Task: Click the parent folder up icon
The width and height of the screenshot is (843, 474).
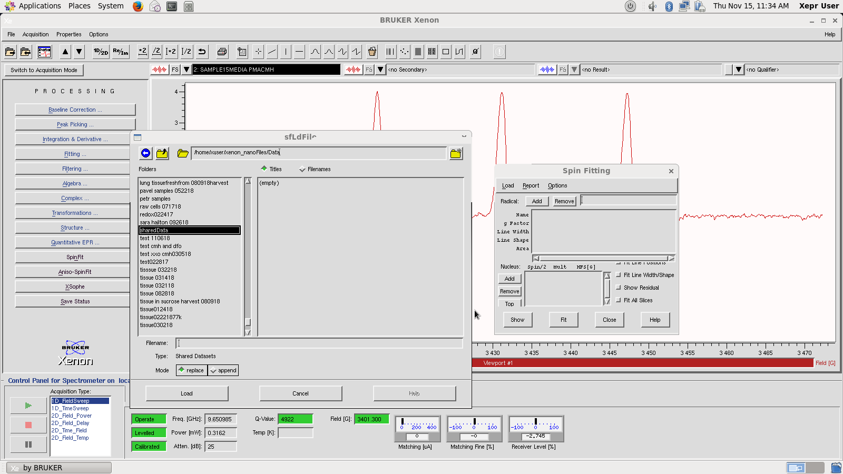Action: point(162,153)
